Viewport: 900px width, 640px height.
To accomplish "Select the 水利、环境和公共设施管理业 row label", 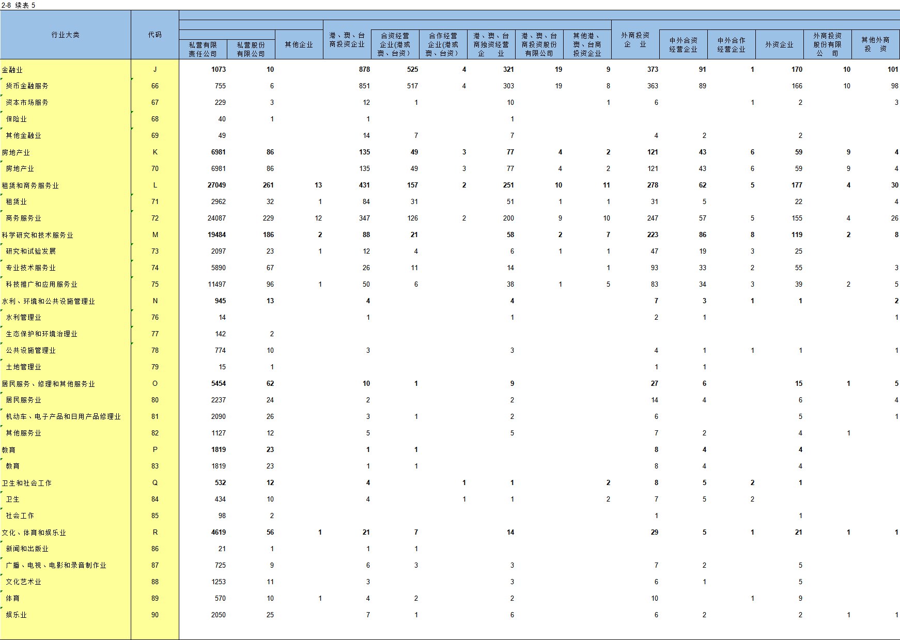I will [x=49, y=301].
